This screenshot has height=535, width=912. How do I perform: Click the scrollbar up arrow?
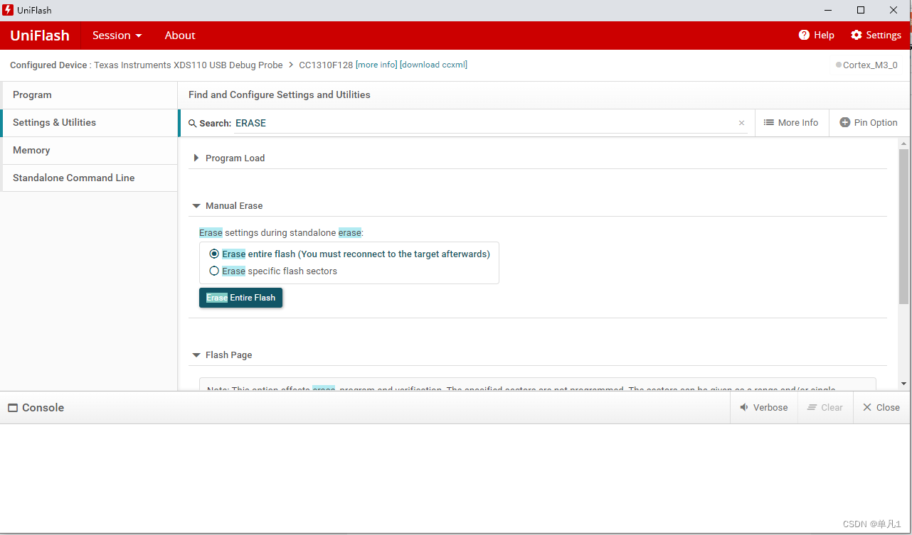903,144
